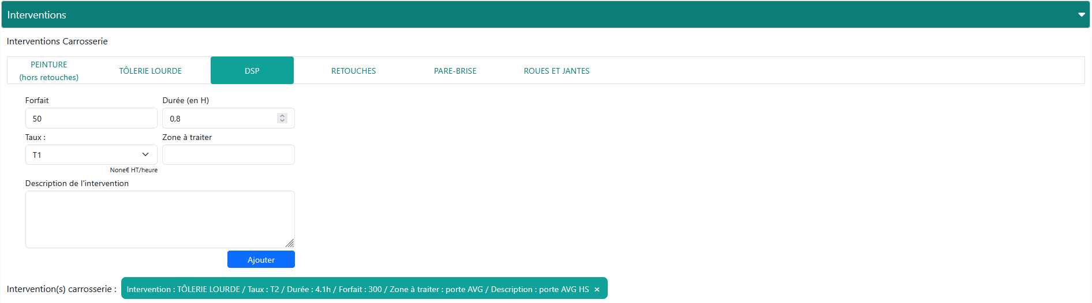Open the TÔLERIE LOURDE tab
This screenshot has width=1092, height=303.
tap(150, 71)
